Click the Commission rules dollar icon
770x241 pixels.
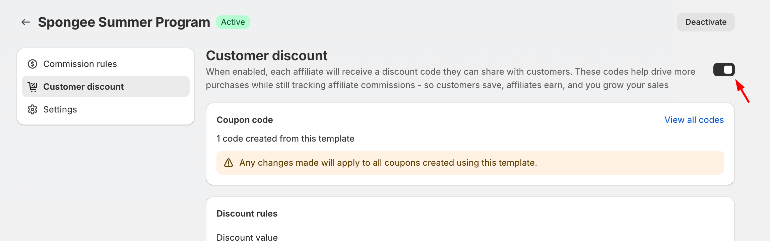coord(33,64)
